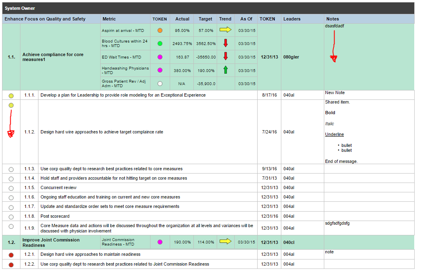The image size is (422, 273).
Task: Select the red status circle for item 1.2.1
Action: tap(11, 255)
